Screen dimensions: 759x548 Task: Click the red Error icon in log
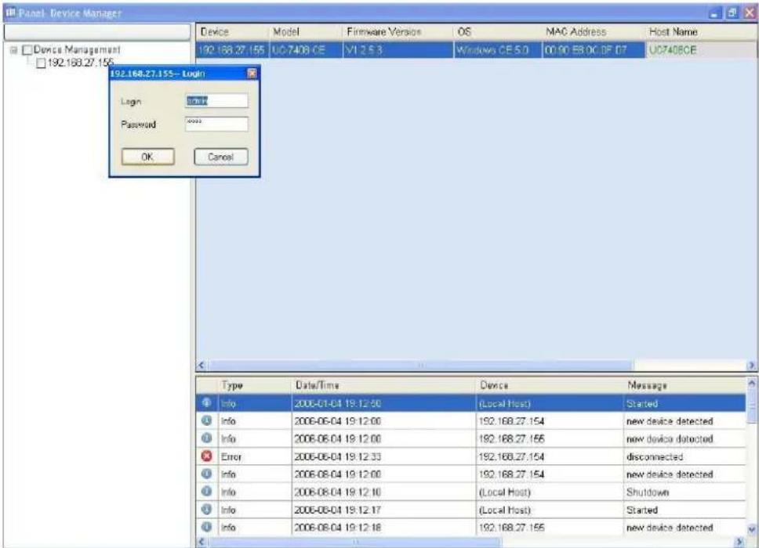click(207, 456)
